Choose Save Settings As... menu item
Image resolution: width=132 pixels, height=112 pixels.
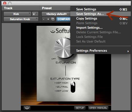coord(101,14)
